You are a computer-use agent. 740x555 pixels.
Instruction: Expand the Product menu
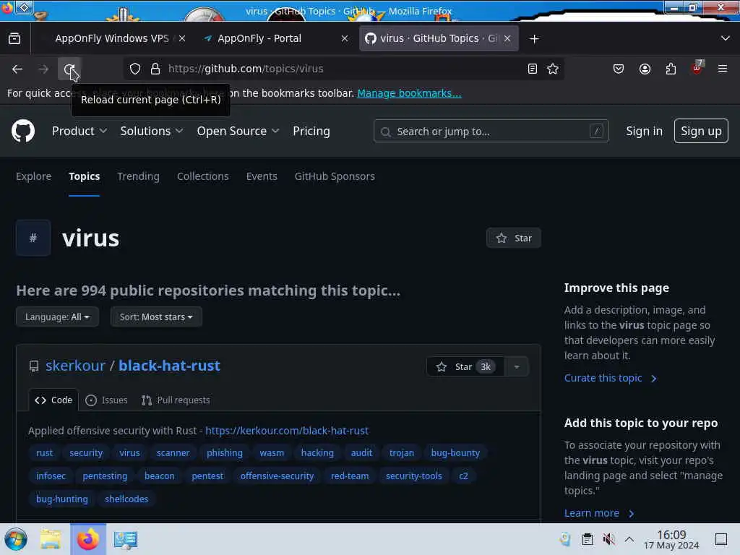pyautogui.click(x=79, y=132)
